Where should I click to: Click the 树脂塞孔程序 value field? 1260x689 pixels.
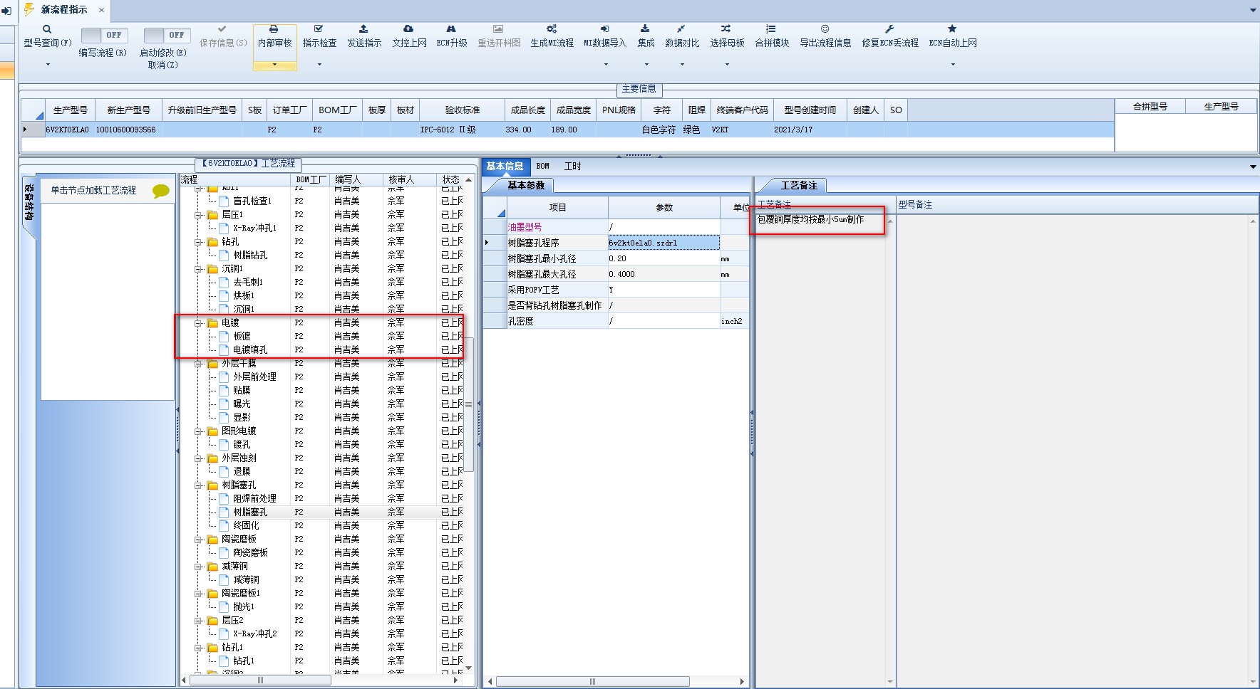click(x=663, y=243)
